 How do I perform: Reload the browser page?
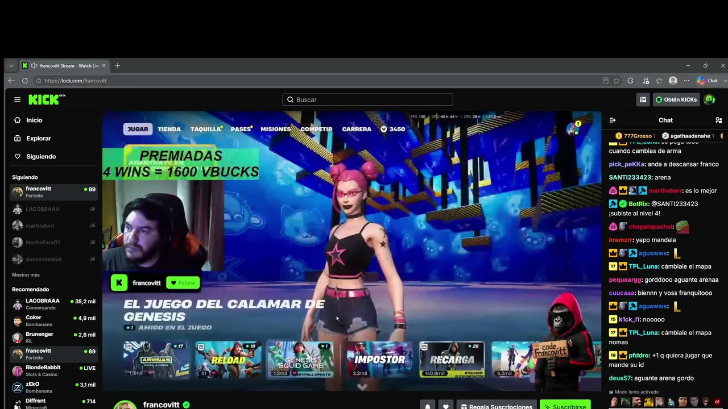click(x=25, y=81)
